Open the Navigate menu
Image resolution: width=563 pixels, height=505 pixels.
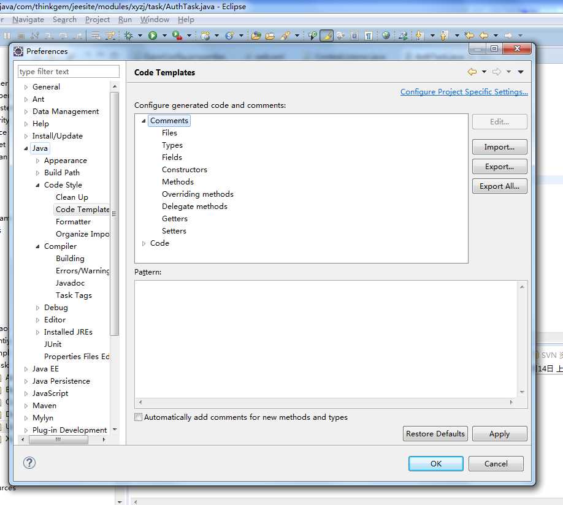(28, 20)
